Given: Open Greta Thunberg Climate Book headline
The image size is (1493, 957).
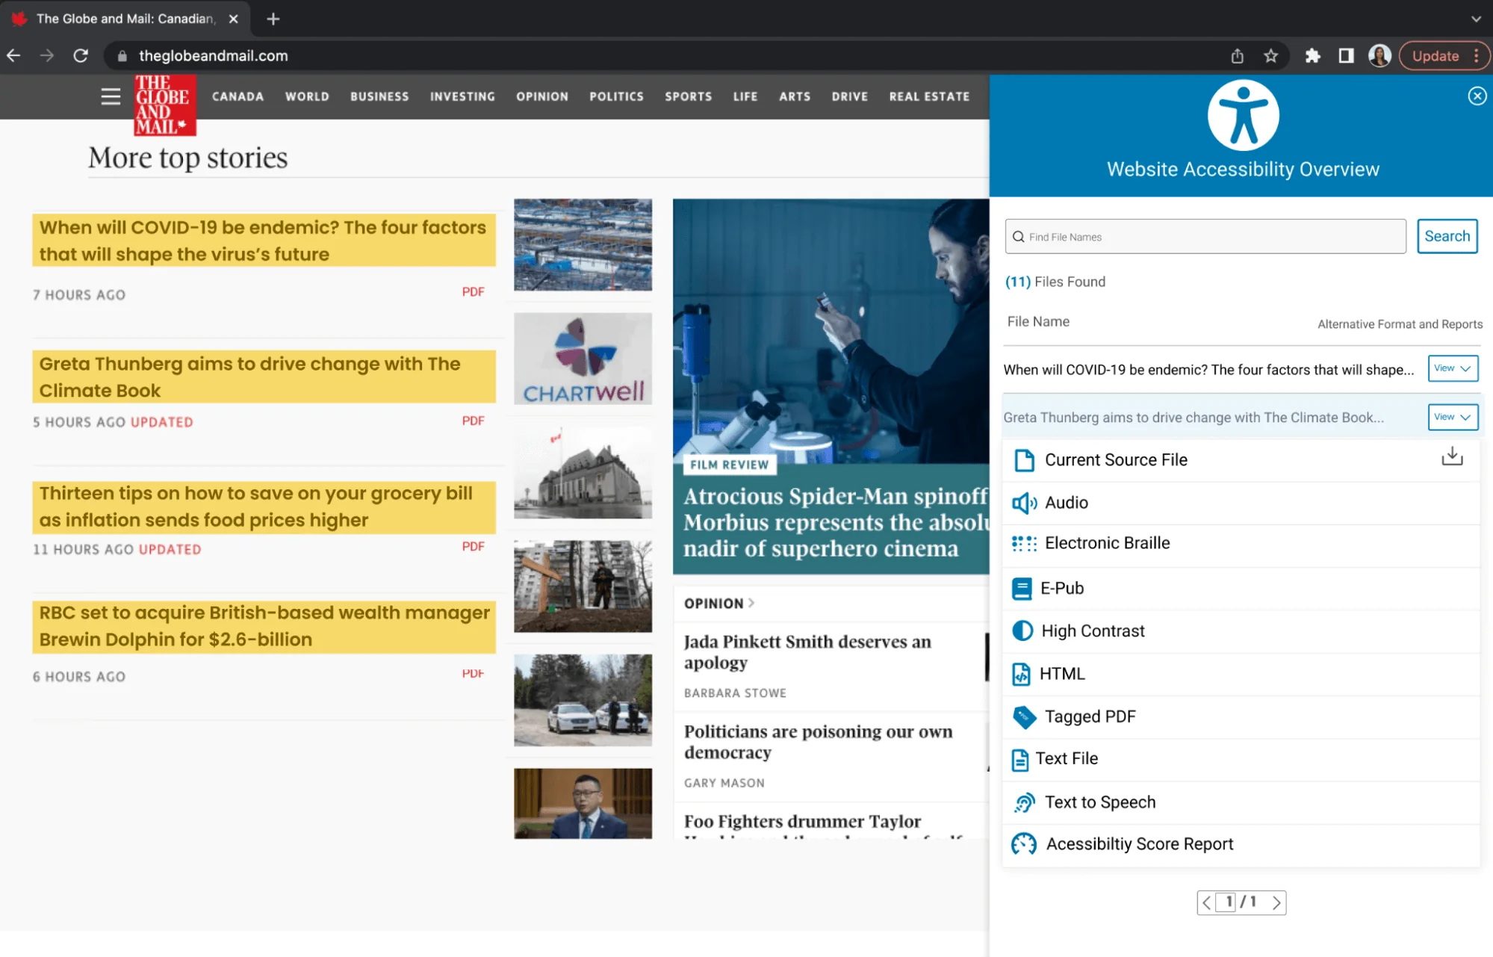Looking at the screenshot, I should pos(264,377).
